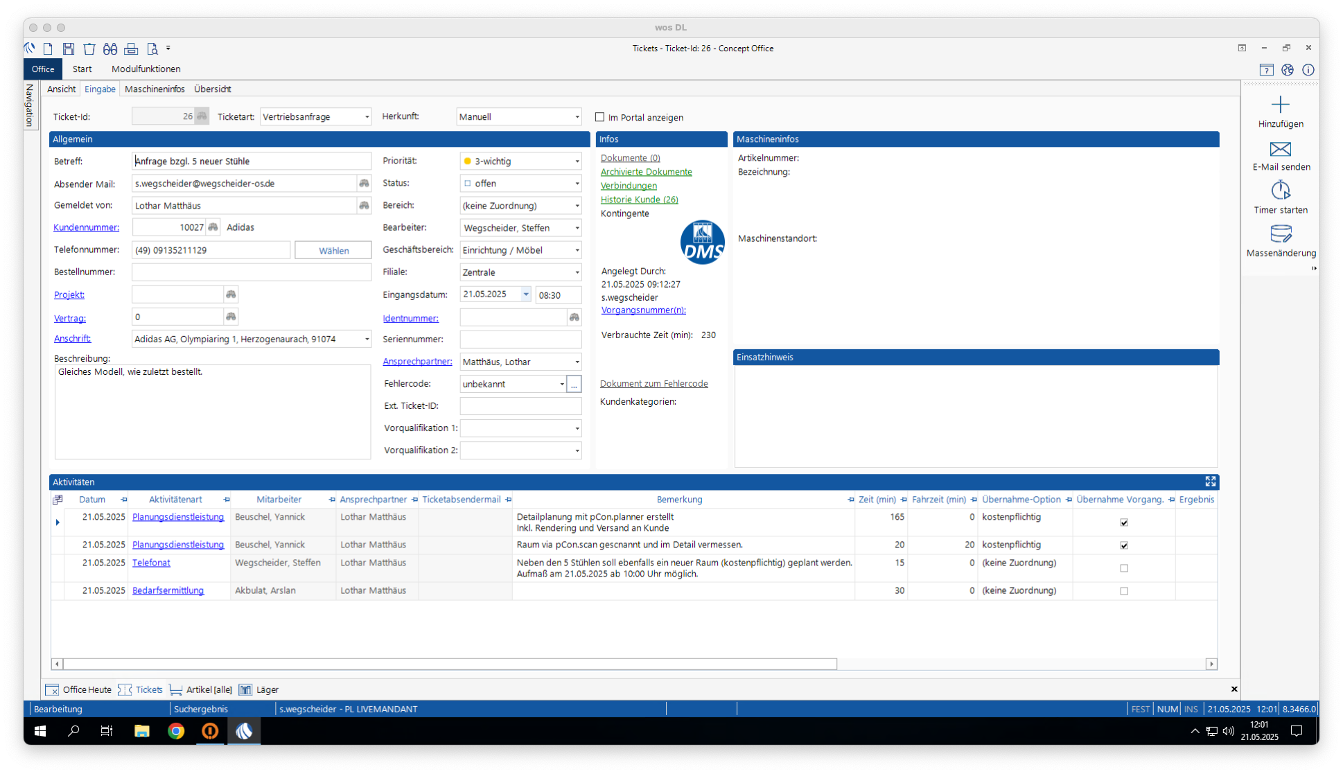The image size is (1343, 774).
Task: Click the DMS logo icon
Action: tap(702, 243)
